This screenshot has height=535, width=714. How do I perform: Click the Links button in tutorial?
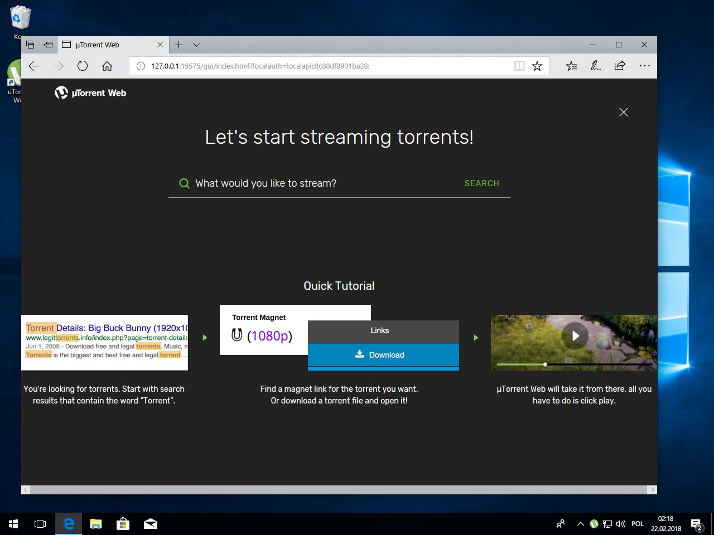click(x=383, y=331)
